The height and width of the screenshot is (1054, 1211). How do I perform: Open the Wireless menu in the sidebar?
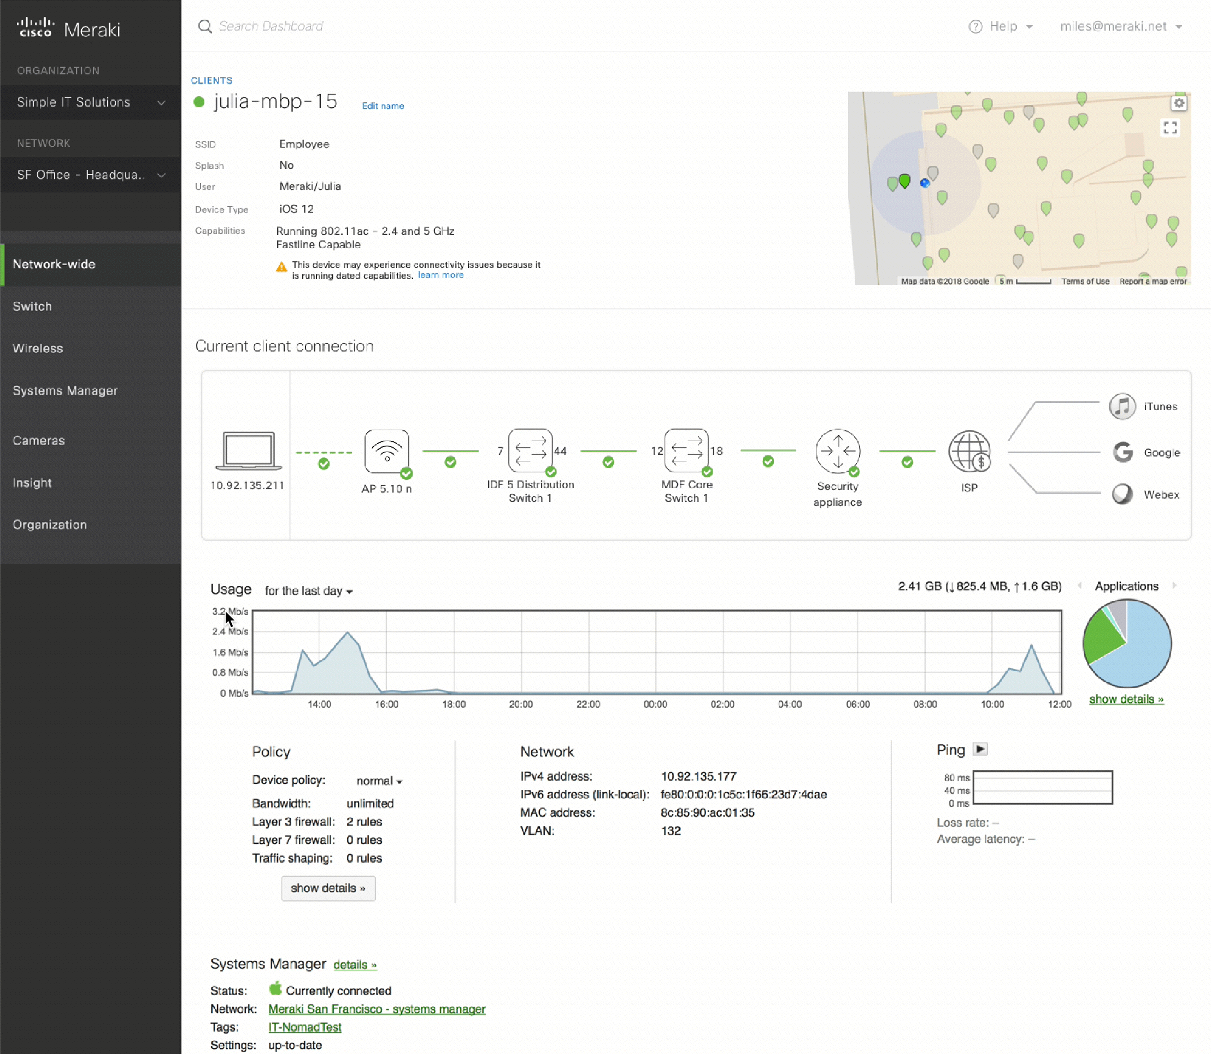click(x=38, y=348)
